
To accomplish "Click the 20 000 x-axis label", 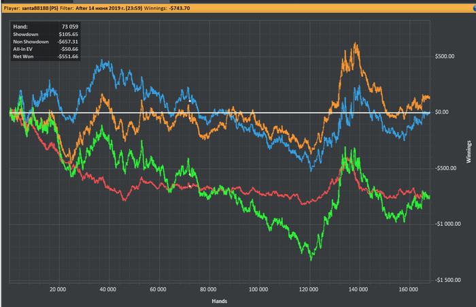I will 58,289.
